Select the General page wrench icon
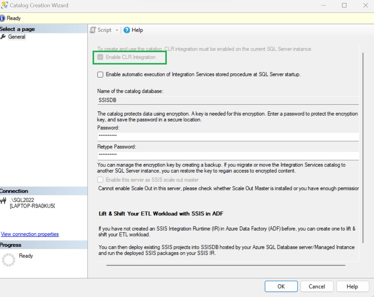 [x=4, y=36]
